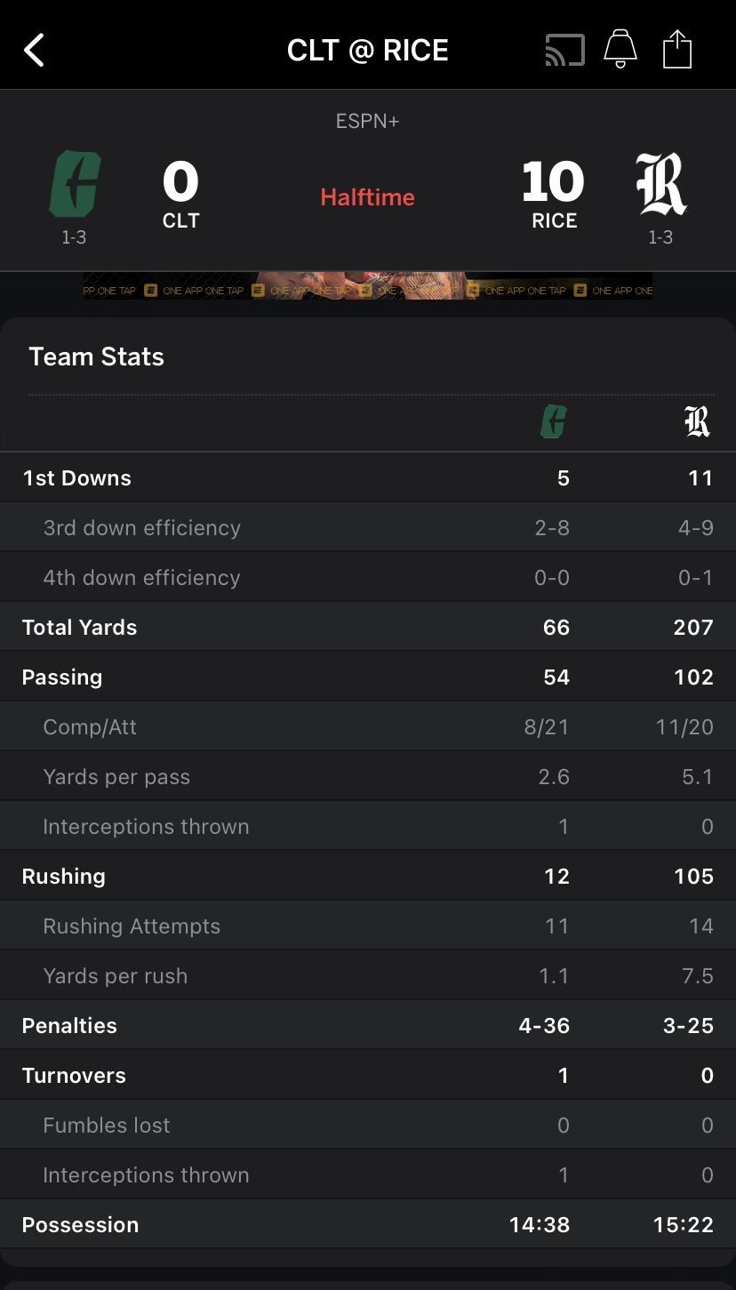The height and width of the screenshot is (1290, 736).
Task: Open the screen cast icon
Action: click(x=564, y=51)
